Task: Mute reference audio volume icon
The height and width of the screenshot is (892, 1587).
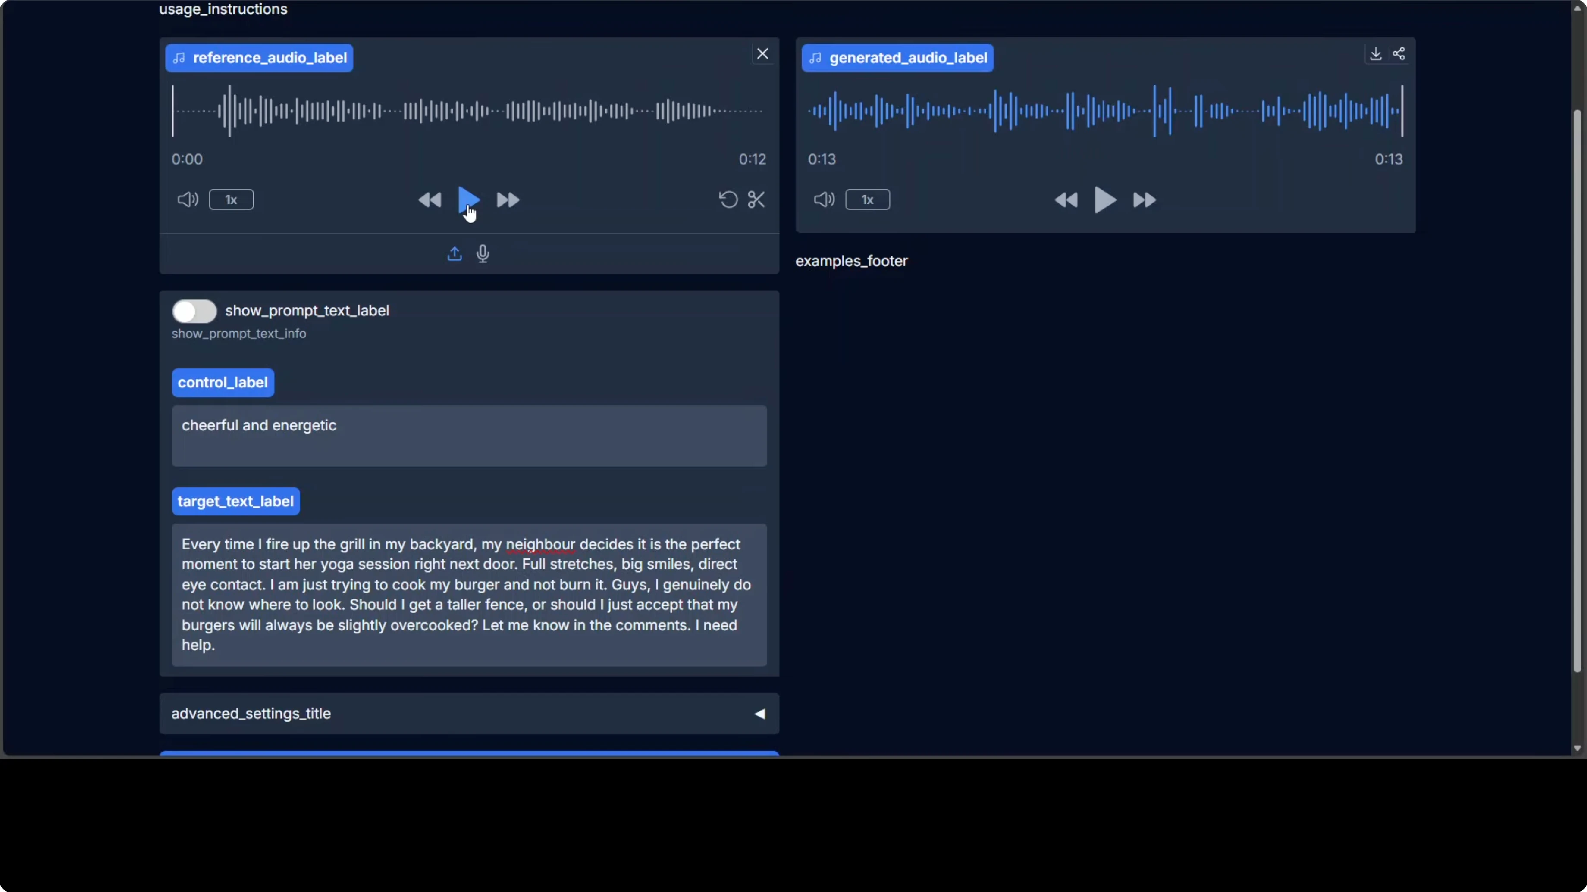Action: pos(187,200)
